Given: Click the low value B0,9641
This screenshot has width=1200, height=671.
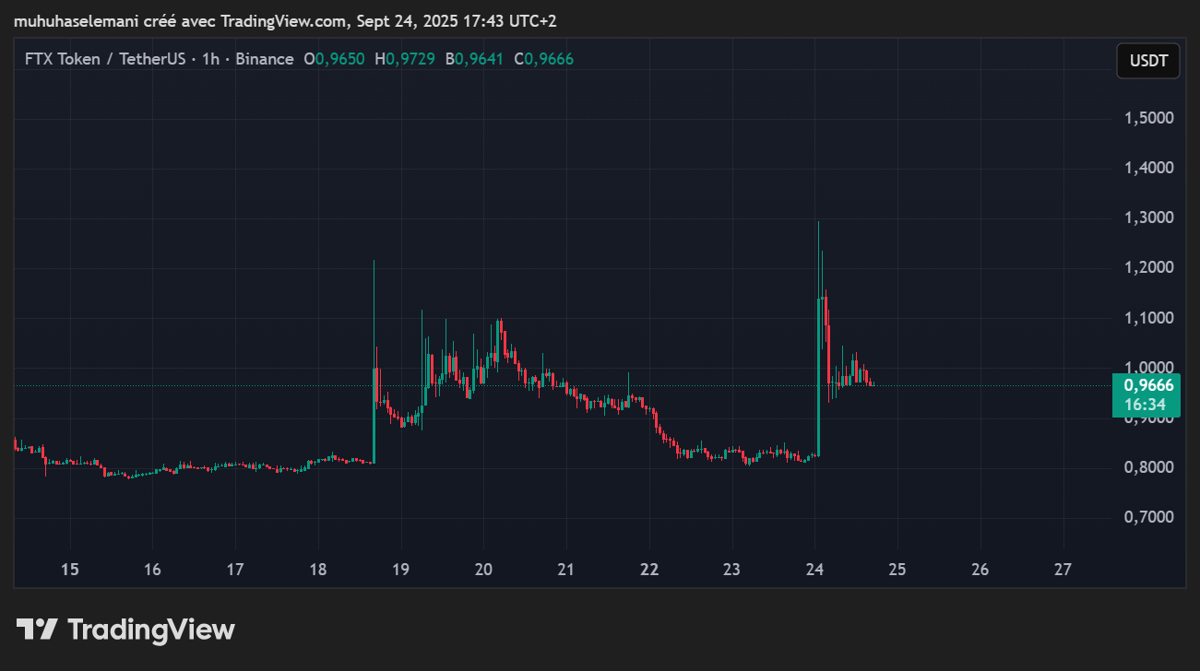Looking at the screenshot, I should [x=474, y=59].
